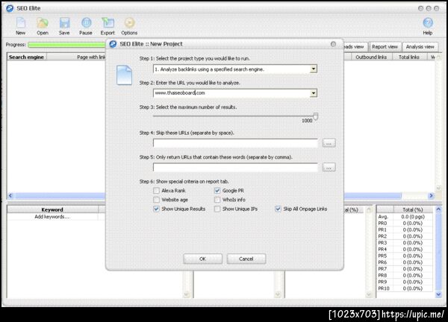Select the PR0 row in stats table

(405, 224)
